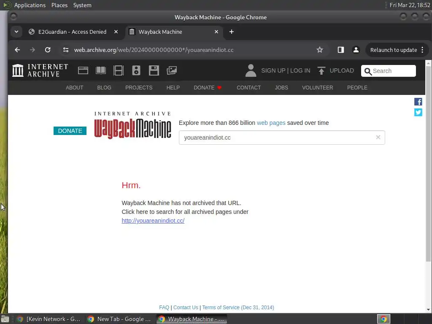432x324 pixels.
Task: Go back to the previous page
Action: coord(17,50)
